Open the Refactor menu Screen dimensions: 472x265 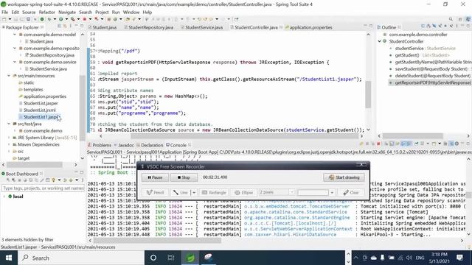[47, 13]
